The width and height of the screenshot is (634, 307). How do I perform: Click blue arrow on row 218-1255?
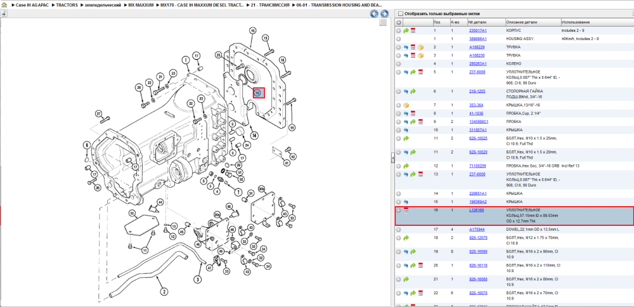[x=406, y=91]
